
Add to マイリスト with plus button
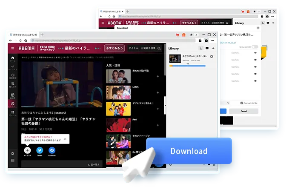click(x=27, y=150)
